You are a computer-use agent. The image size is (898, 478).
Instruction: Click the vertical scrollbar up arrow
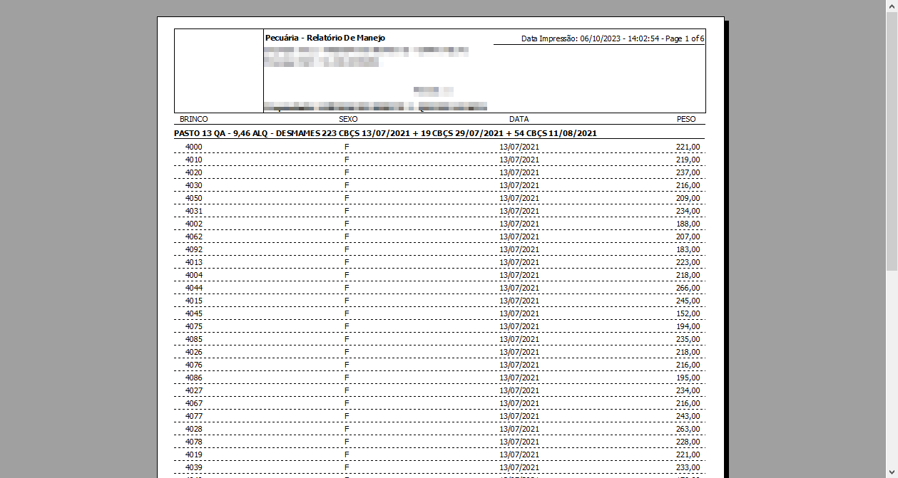[892, 6]
